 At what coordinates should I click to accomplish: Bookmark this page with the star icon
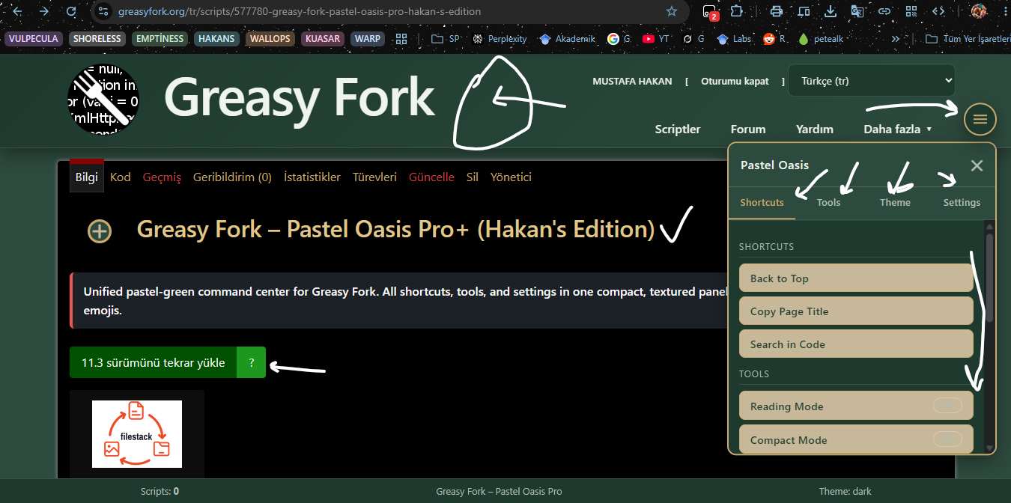[672, 11]
